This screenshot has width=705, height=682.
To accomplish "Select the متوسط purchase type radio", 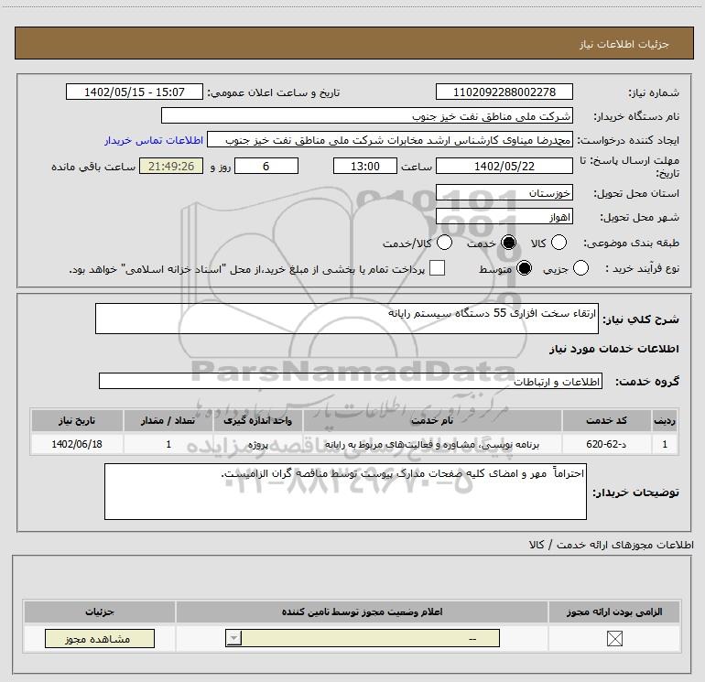I will 524,268.
